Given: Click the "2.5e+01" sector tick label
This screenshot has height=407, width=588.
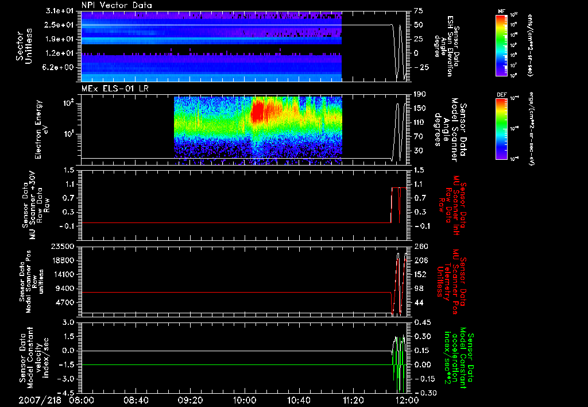Looking at the screenshot, I should point(60,25).
